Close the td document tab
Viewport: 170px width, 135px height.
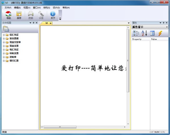(x=50, y=23)
